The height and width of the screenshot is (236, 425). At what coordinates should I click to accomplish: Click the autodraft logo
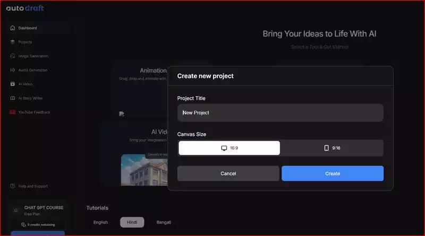[x=25, y=8]
